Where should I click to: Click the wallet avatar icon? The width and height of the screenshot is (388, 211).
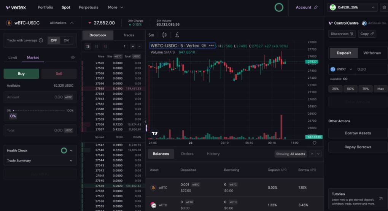pyautogui.click(x=333, y=8)
